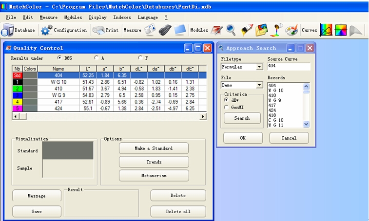Open the Database toolbar icon

(x=7, y=30)
